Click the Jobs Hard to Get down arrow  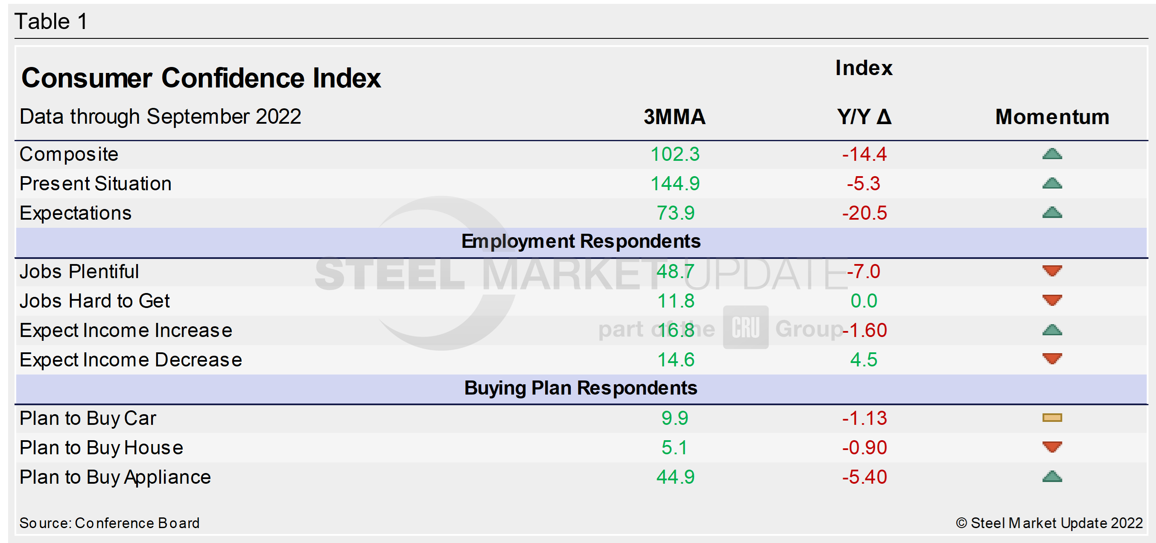click(x=1052, y=300)
